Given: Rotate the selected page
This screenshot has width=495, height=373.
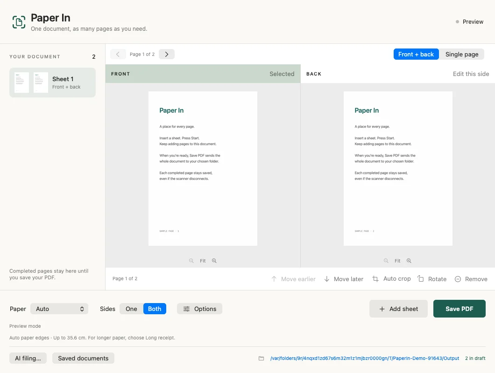Looking at the screenshot, I should point(432,279).
